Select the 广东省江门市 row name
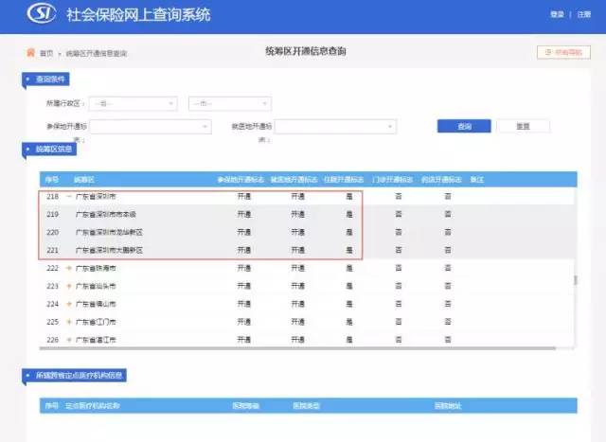 96,322
